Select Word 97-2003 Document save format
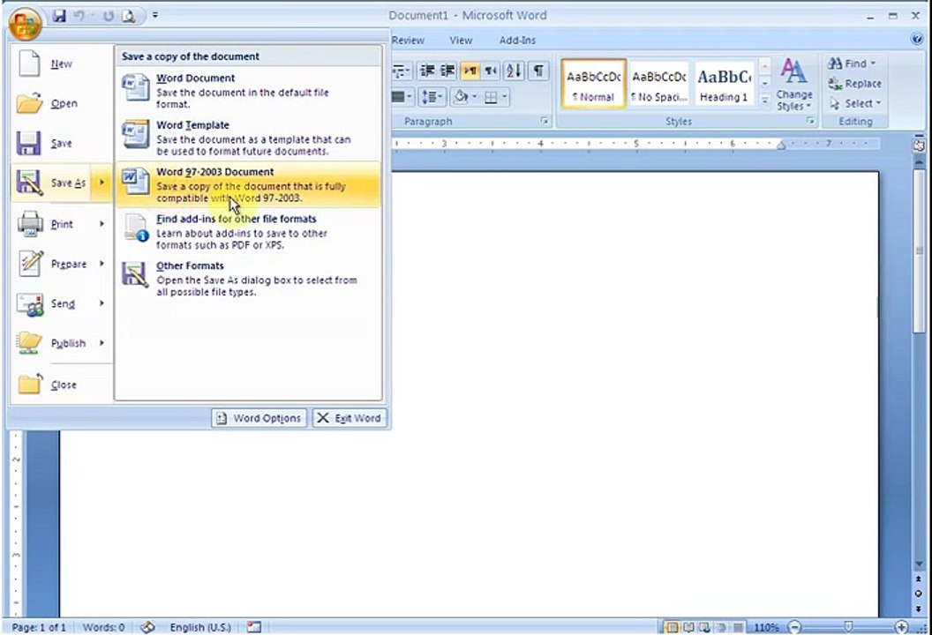 pos(248,184)
